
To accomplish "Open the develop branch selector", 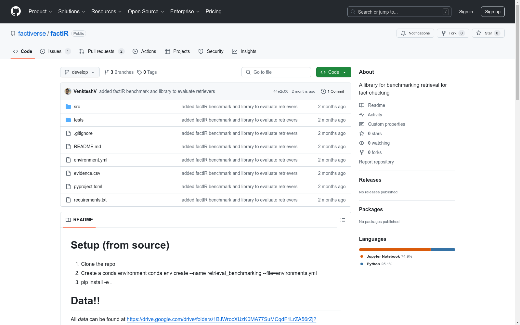I will pyautogui.click(x=80, y=72).
